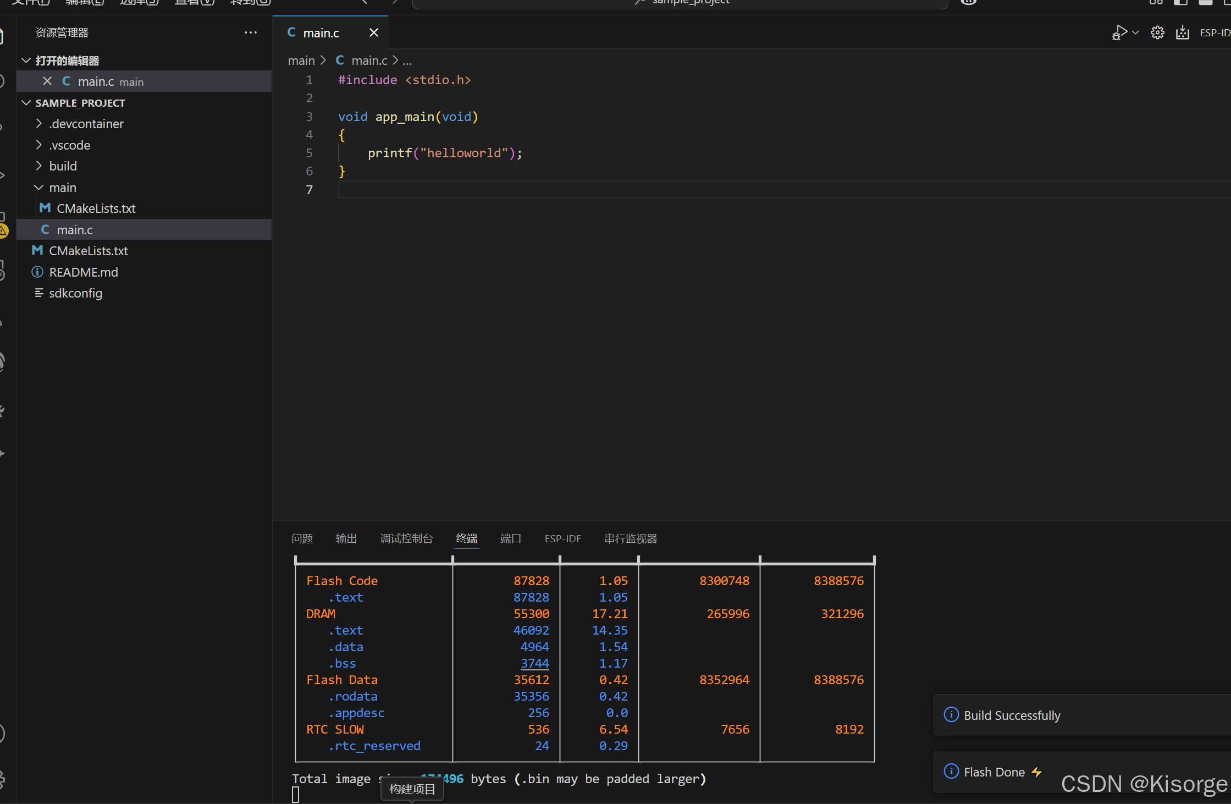Switch to the ESP-IDF panel tab
The image size is (1231, 804).
coord(563,538)
